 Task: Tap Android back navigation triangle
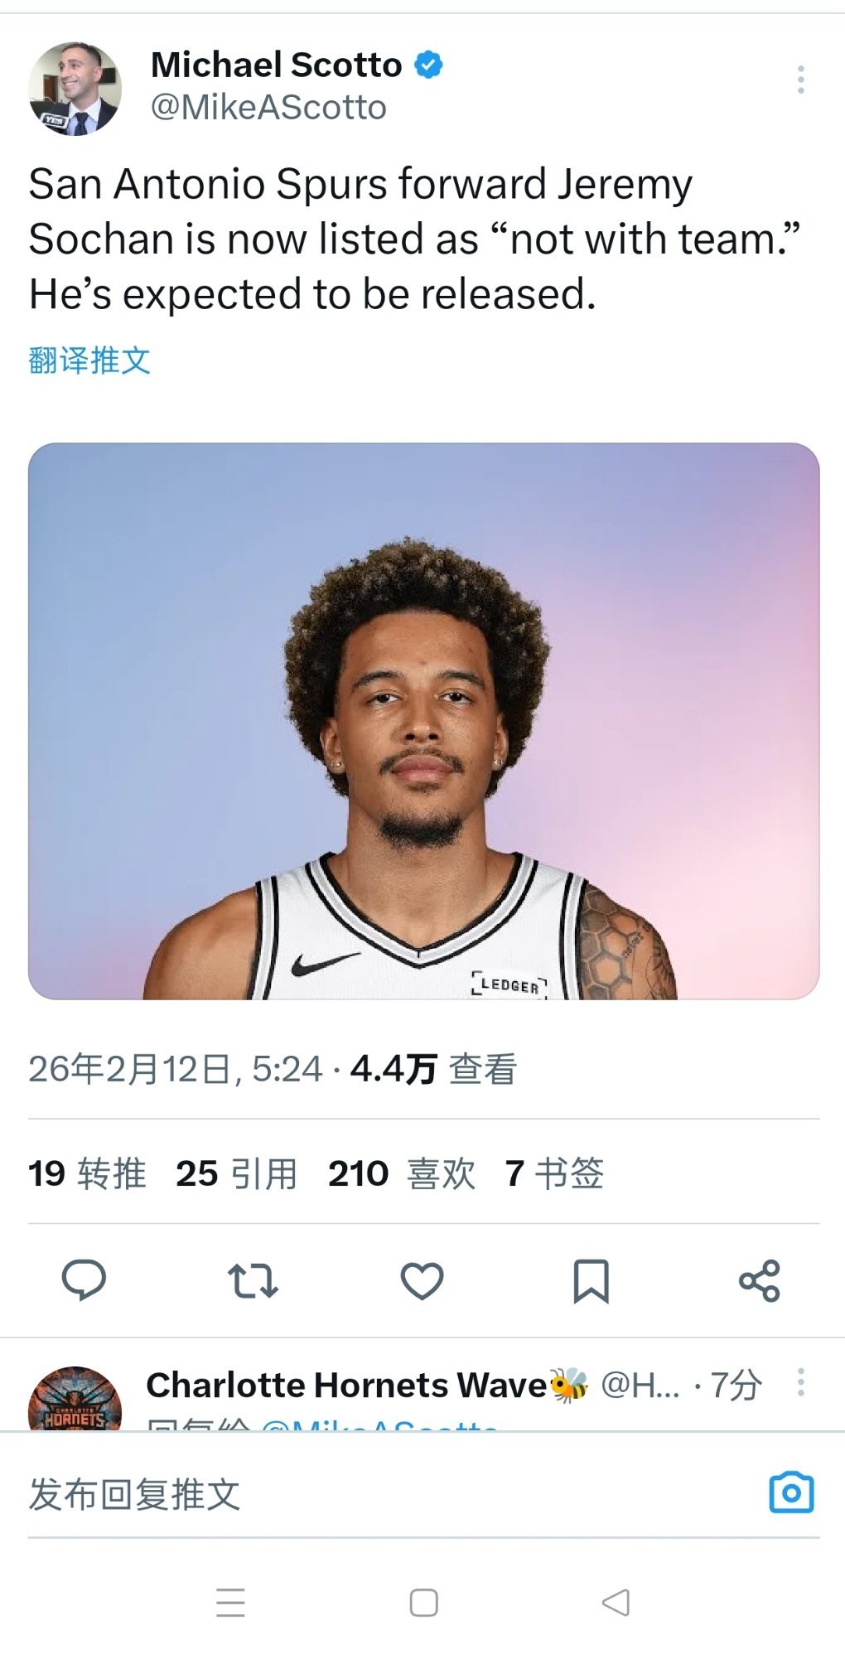[x=616, y=1603]
